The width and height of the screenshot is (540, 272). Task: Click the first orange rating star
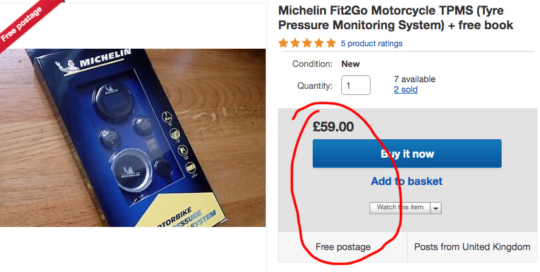[283, 43]
